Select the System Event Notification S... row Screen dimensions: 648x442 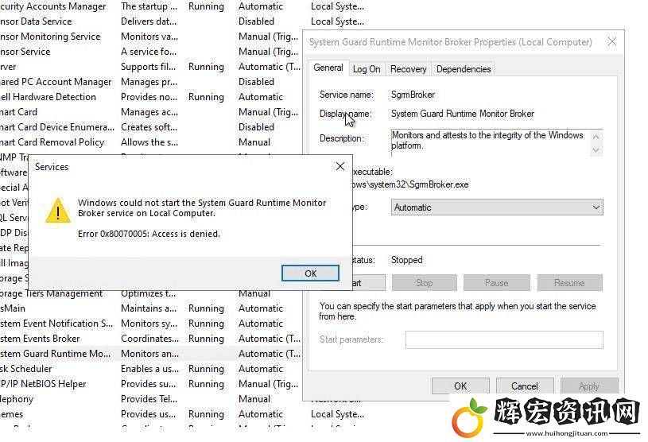click(150, 324)
